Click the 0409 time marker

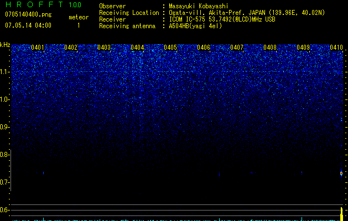coord(303,48)
